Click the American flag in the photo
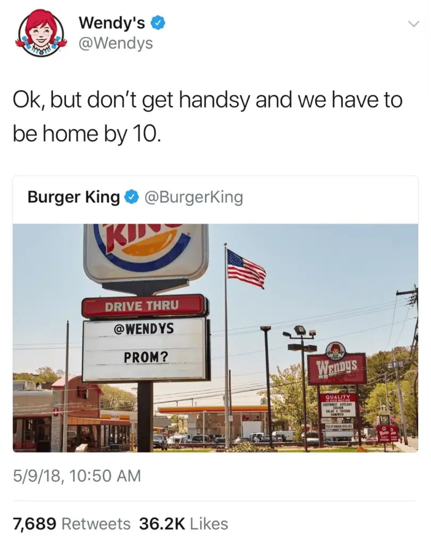The image size is (431, 545). 246,268
